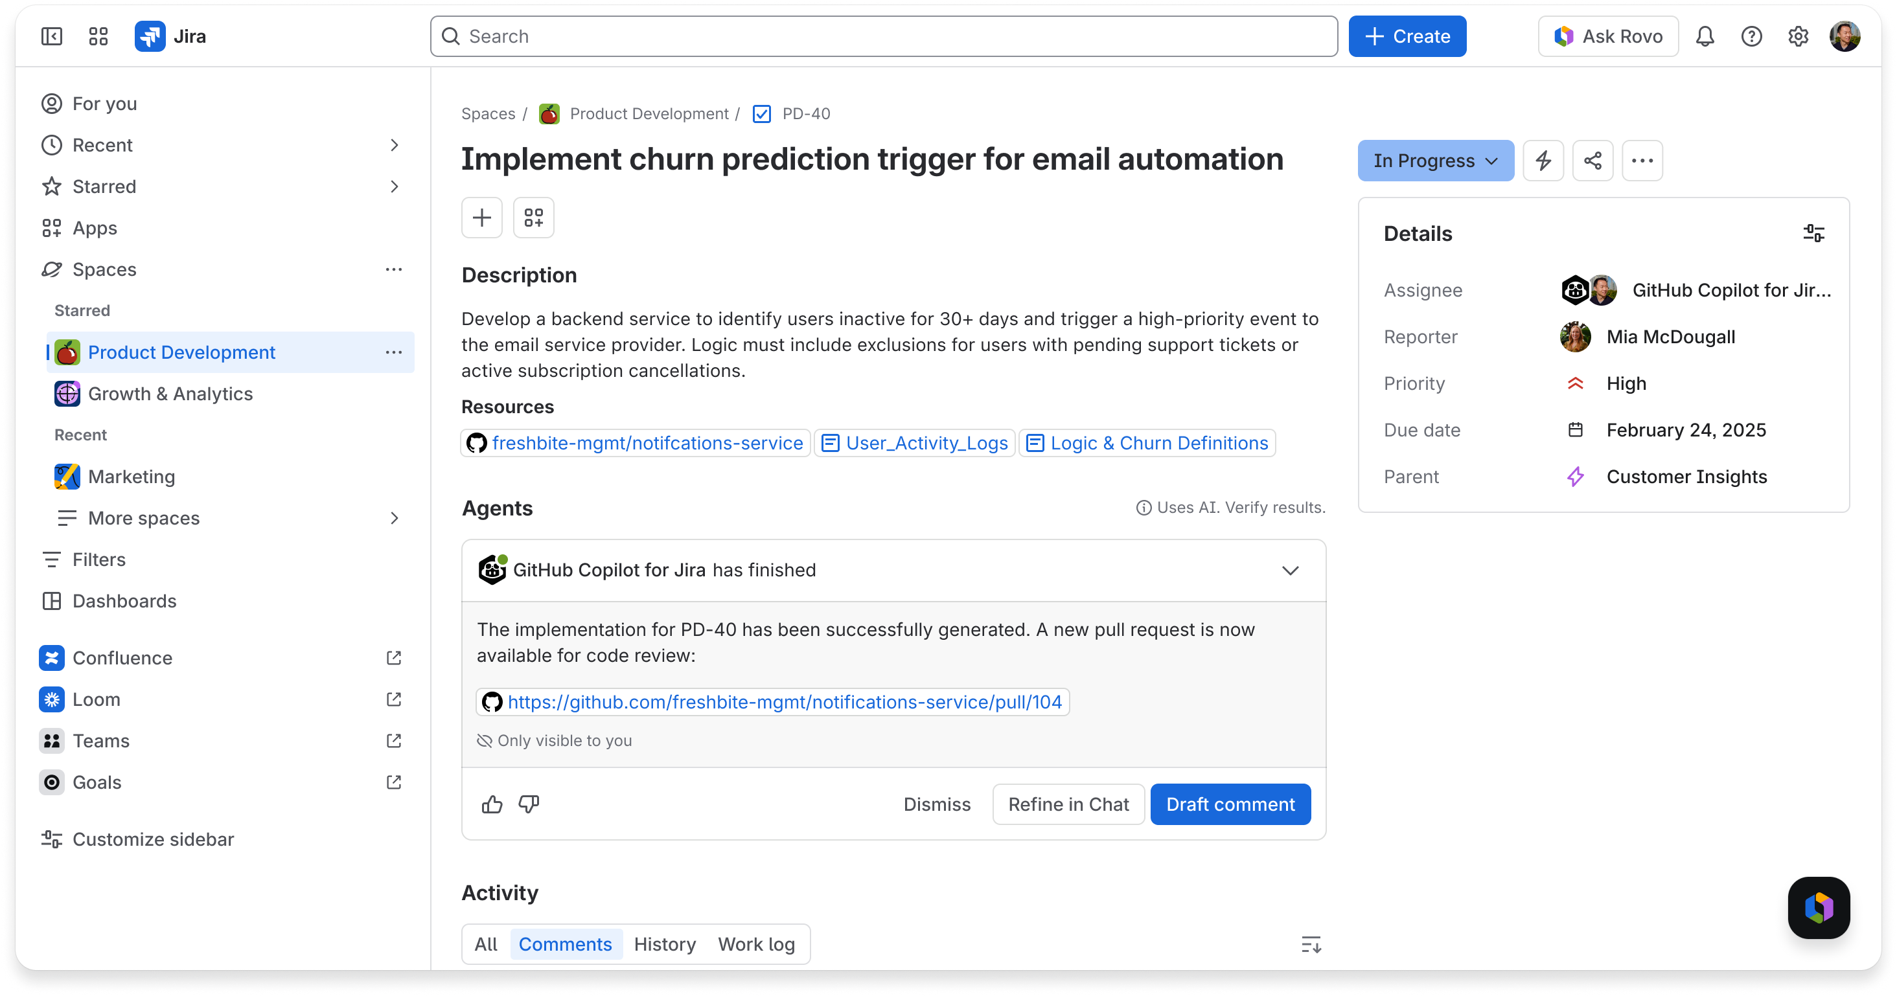The image size is (1897, 996).
Task: Switch to the History activity tab
Action: click(x=664, y=944)
